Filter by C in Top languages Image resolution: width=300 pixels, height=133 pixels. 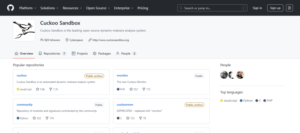258,101
